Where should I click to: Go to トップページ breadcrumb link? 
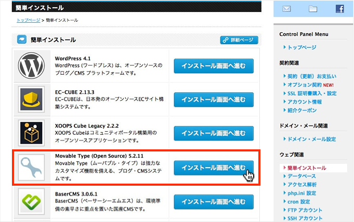29,20
